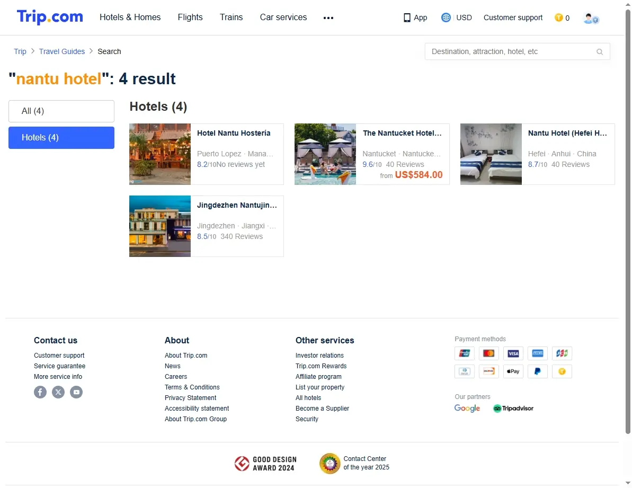
Task: Open the News footer link
Action: 173,366
